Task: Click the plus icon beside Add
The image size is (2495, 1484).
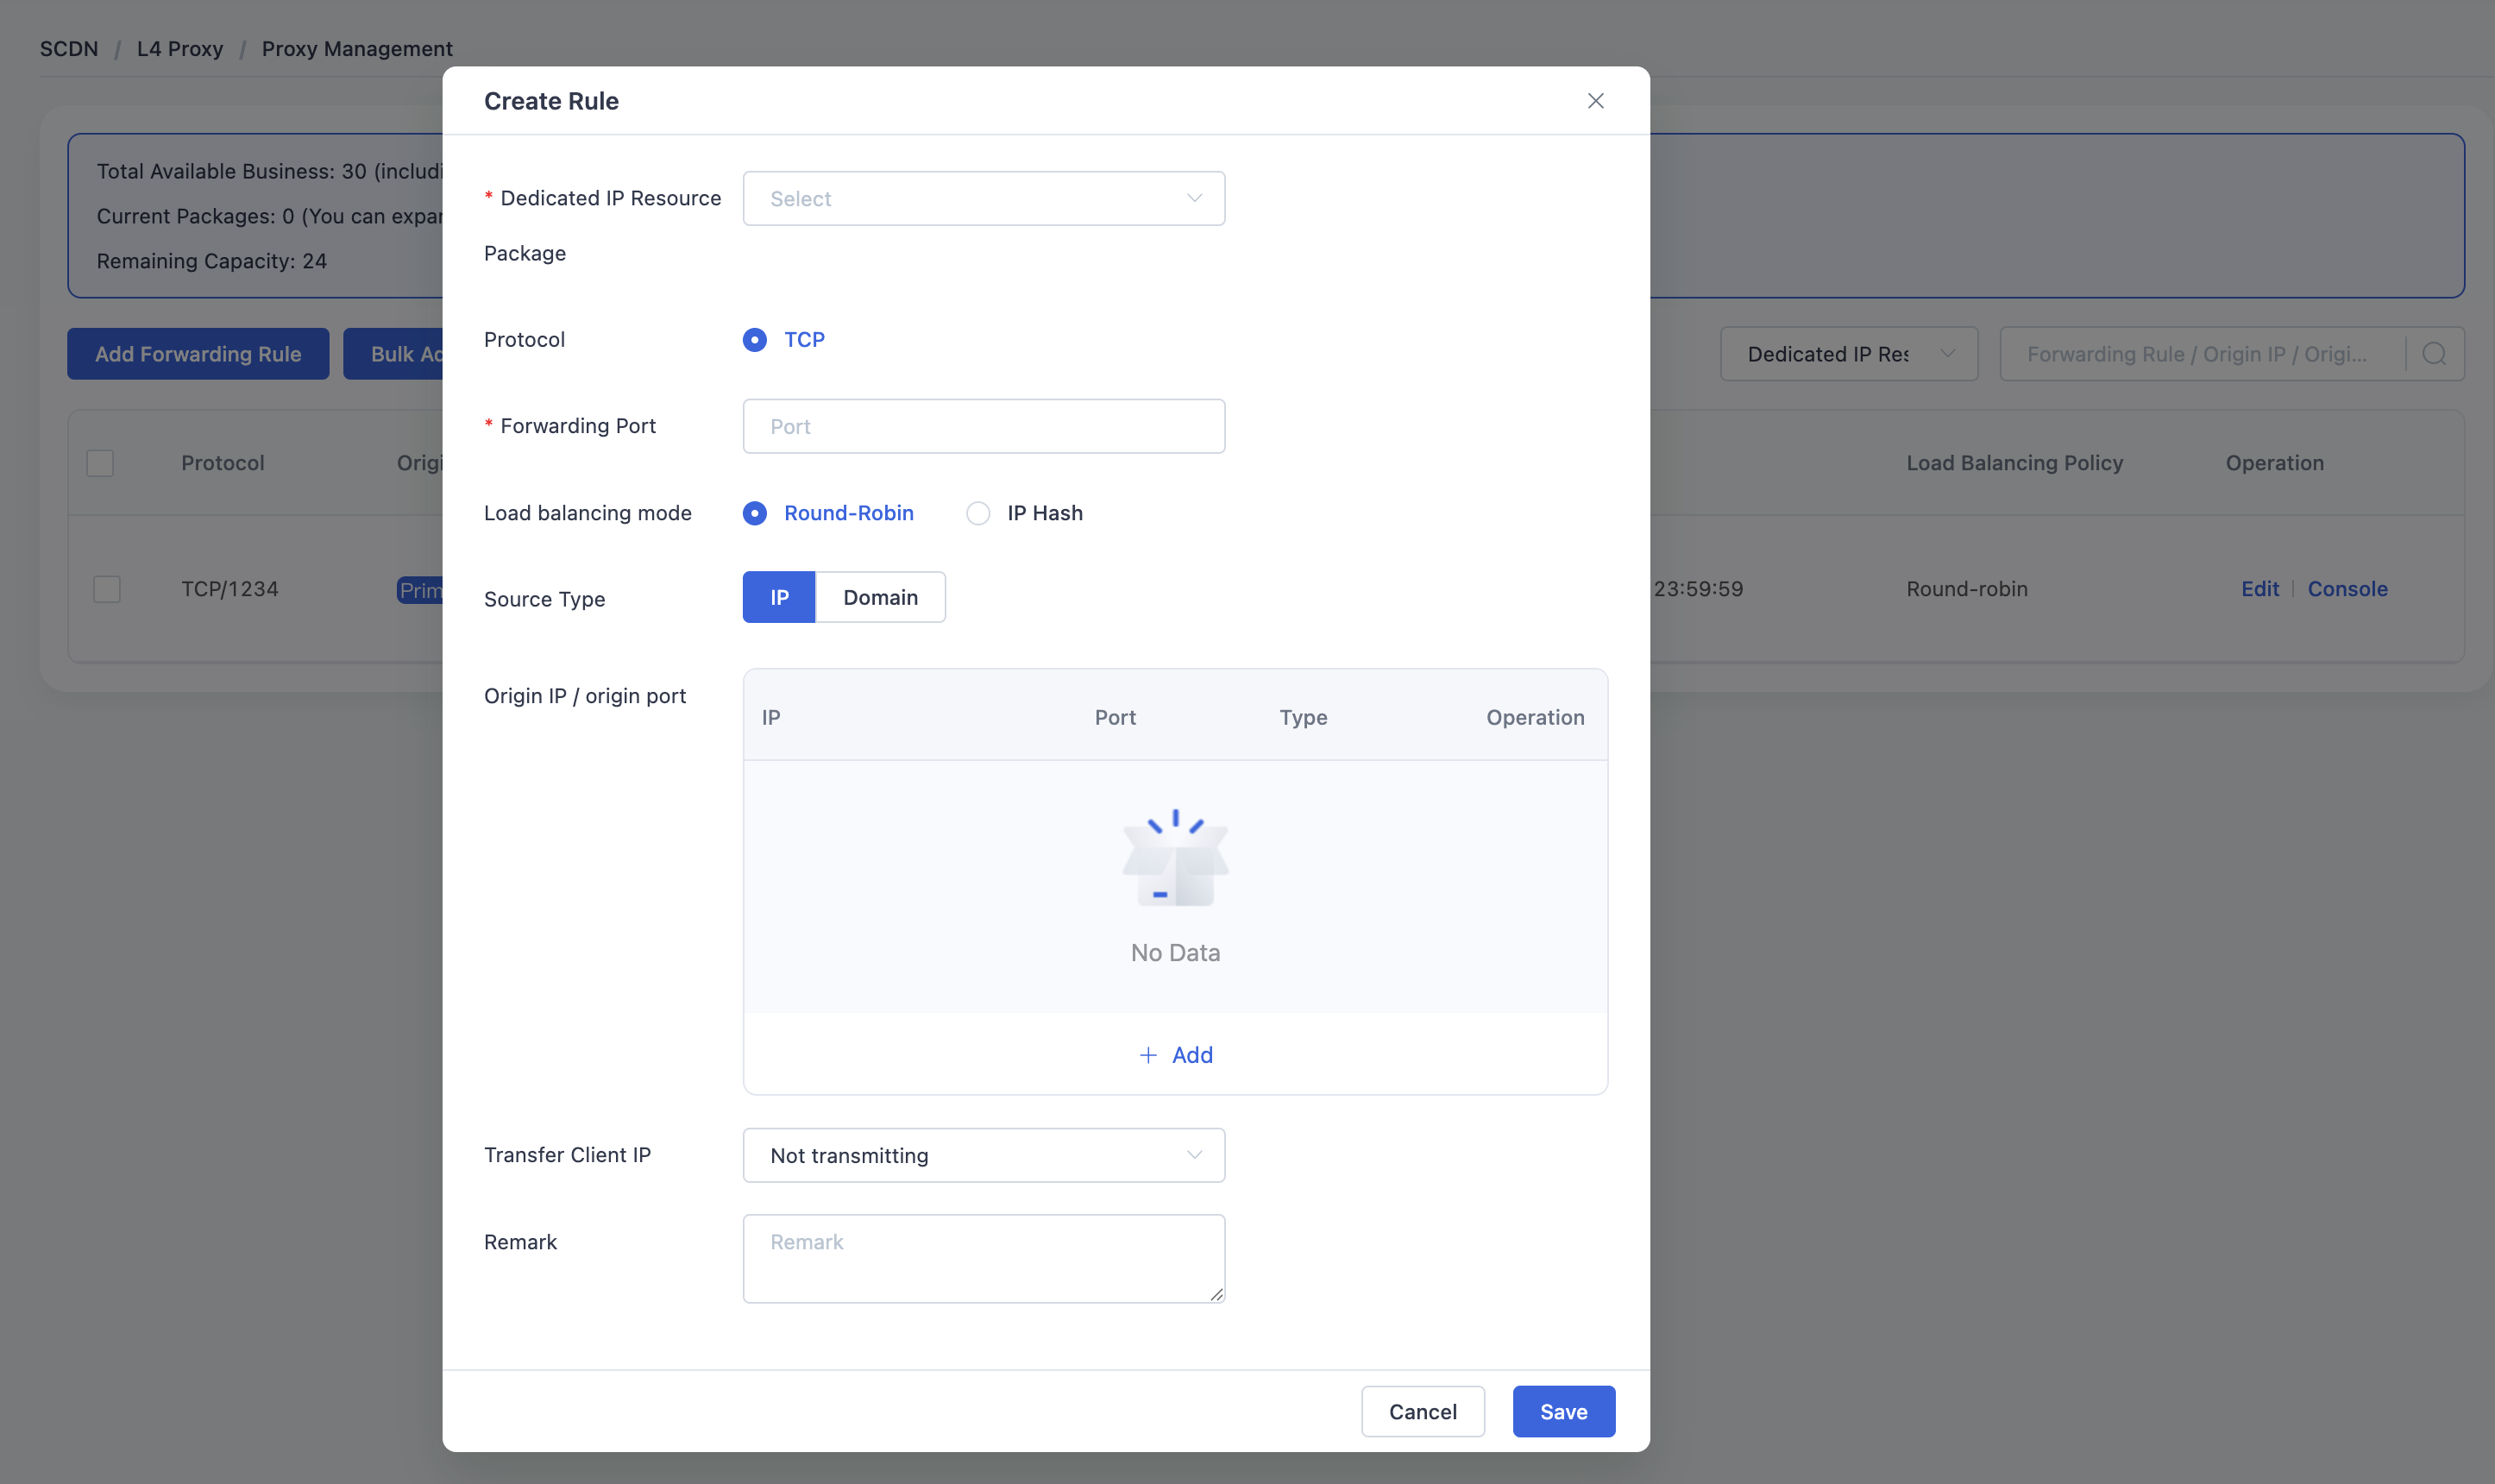Action: click(1147, 1055)
